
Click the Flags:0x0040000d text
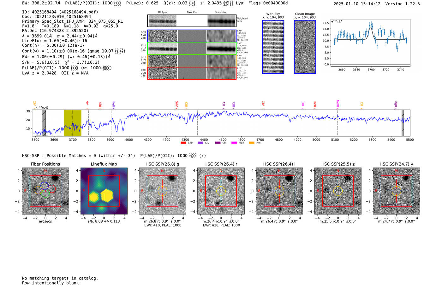coord(268,3)
